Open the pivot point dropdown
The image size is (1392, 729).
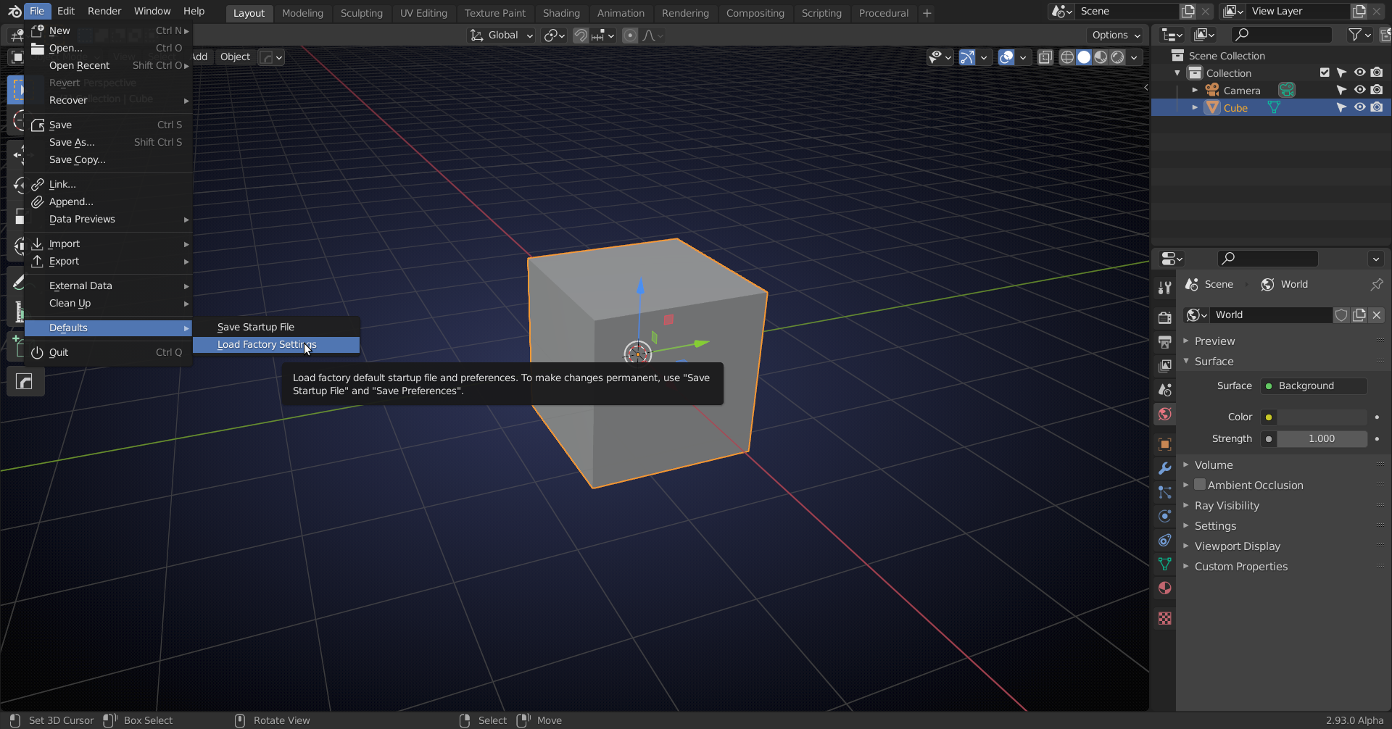click(555, 35)
